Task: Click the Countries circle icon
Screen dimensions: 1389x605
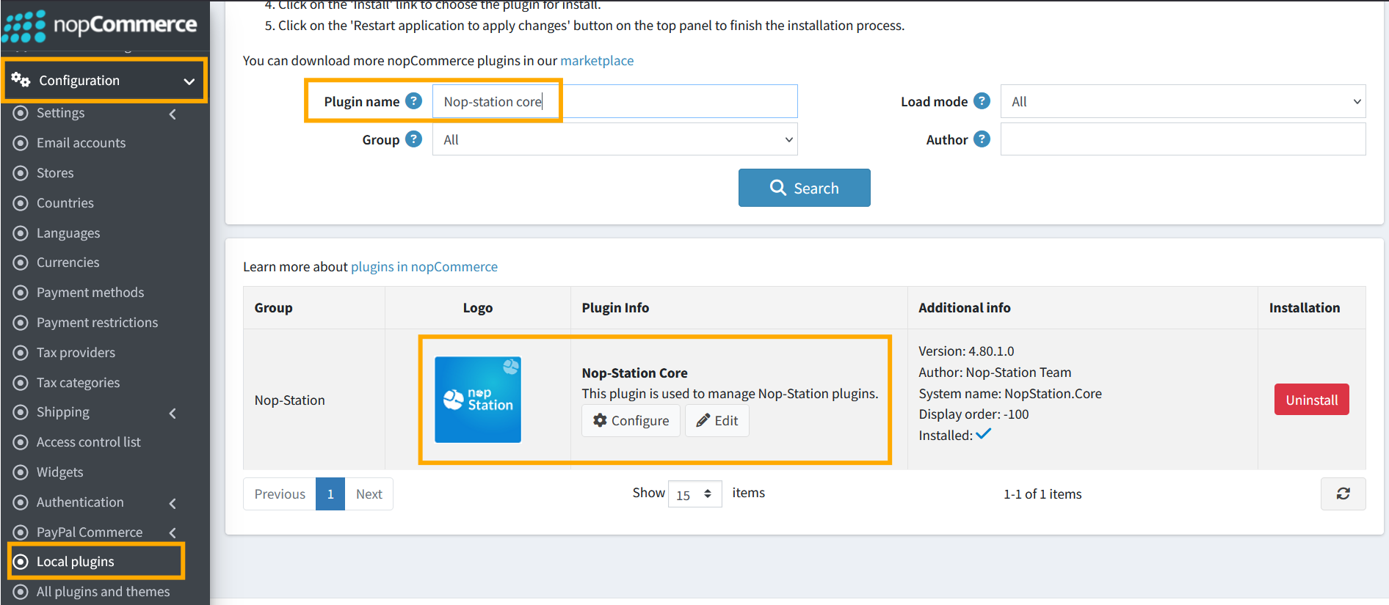Action: pos(21,203)
